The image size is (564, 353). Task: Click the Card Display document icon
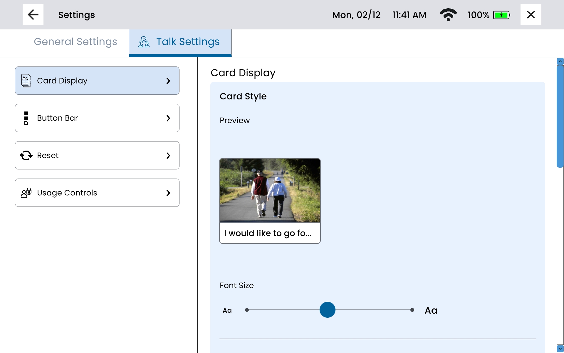[26, 81]
